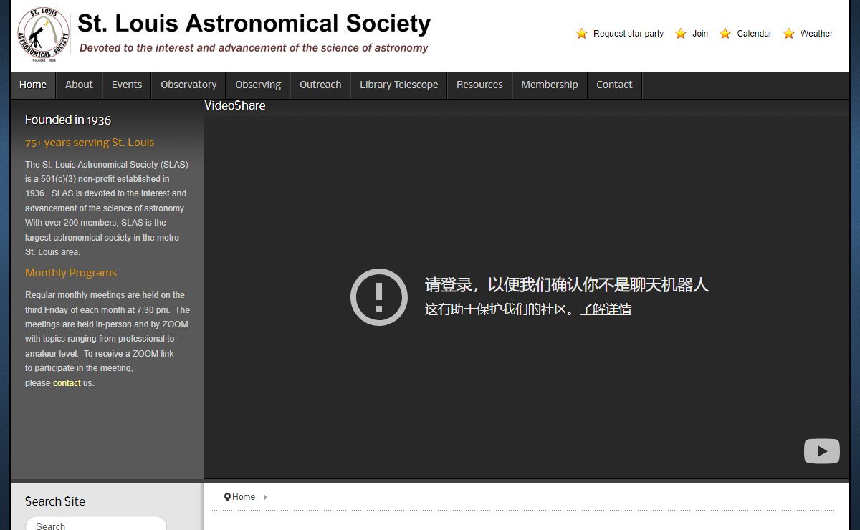This screenshot has height=530, width=860.
Task: Click the star icon next to Weather
Action: click(x=789, y=34)
